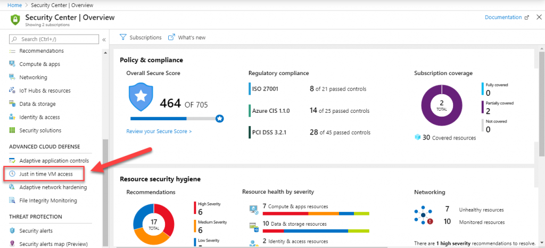
Task: Click the Compute & apps resources health icon
Action: tap(254, 209)
